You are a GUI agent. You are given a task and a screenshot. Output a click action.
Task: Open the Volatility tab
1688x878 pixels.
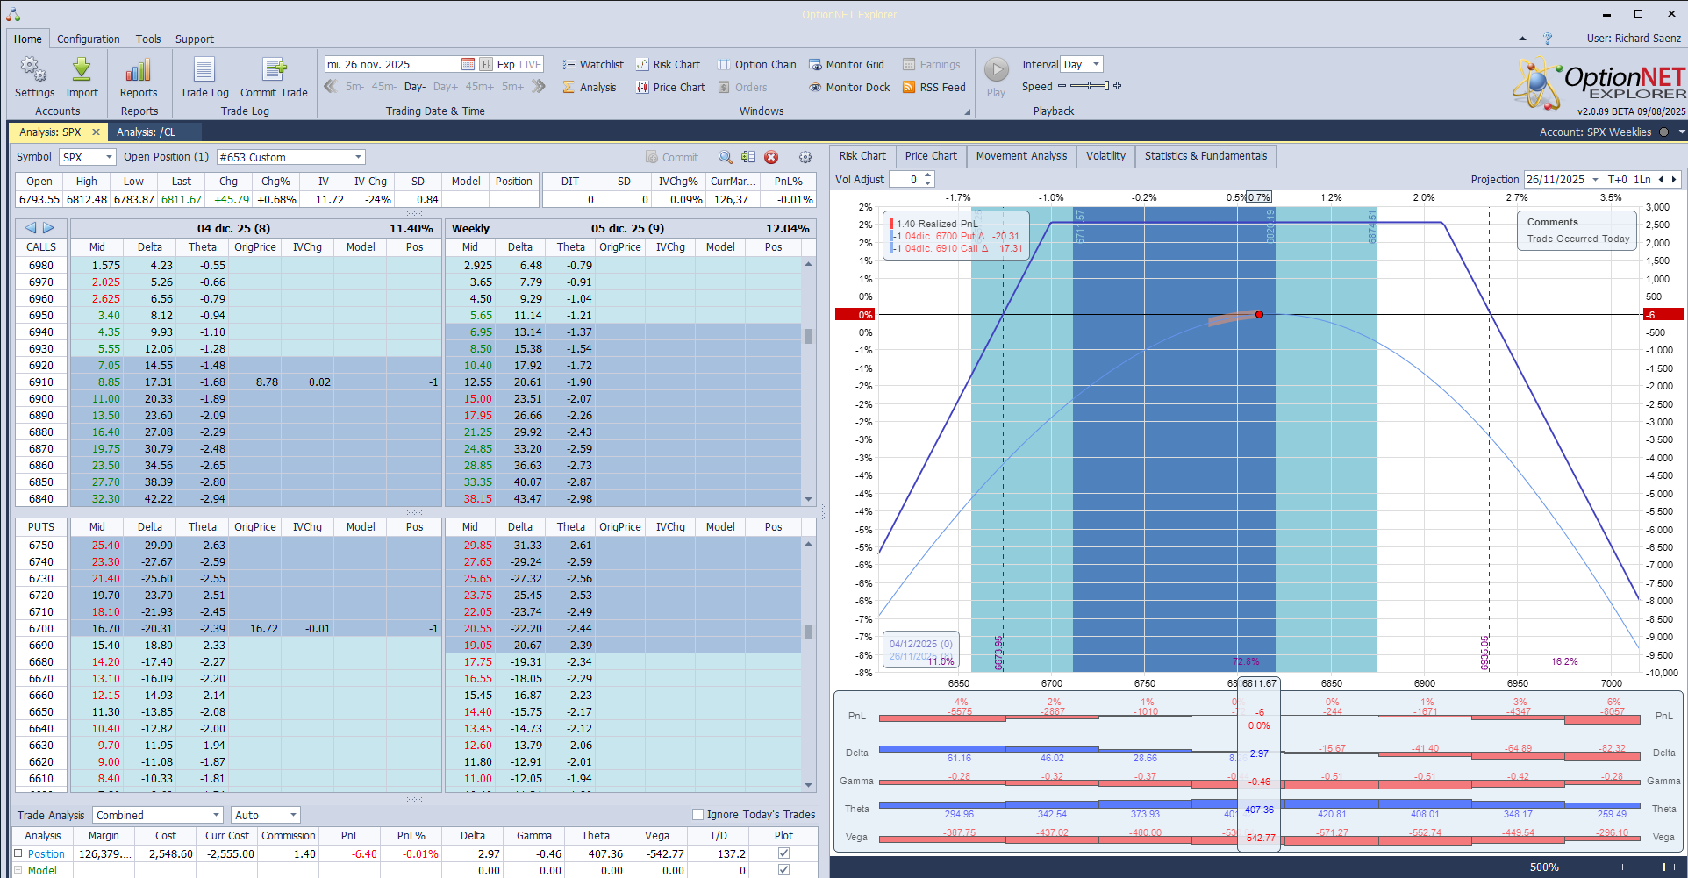1105,156
